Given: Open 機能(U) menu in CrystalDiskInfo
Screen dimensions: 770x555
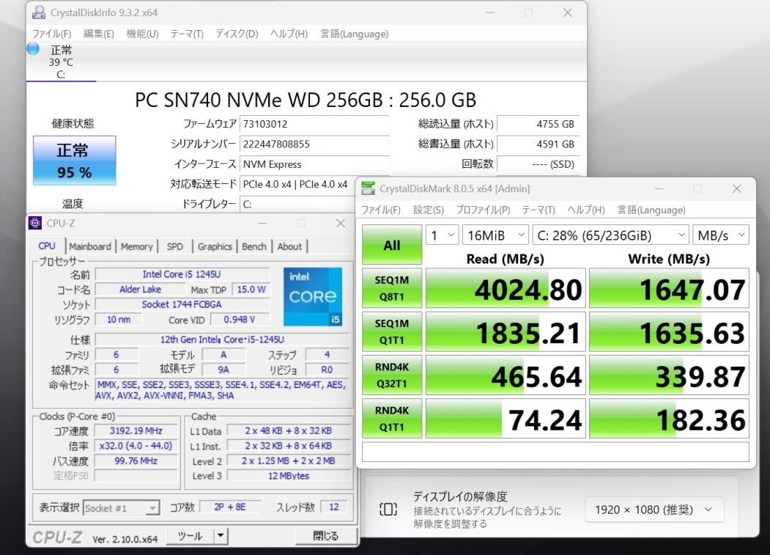Looking at the screenshot, I should [142, 34].
